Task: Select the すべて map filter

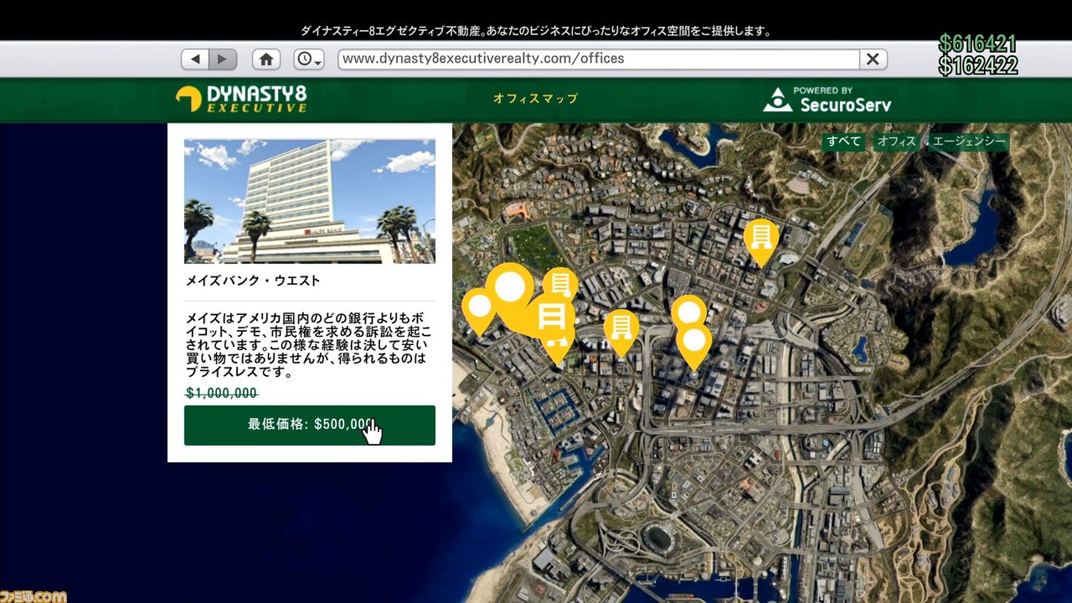Action: [843, 142]
